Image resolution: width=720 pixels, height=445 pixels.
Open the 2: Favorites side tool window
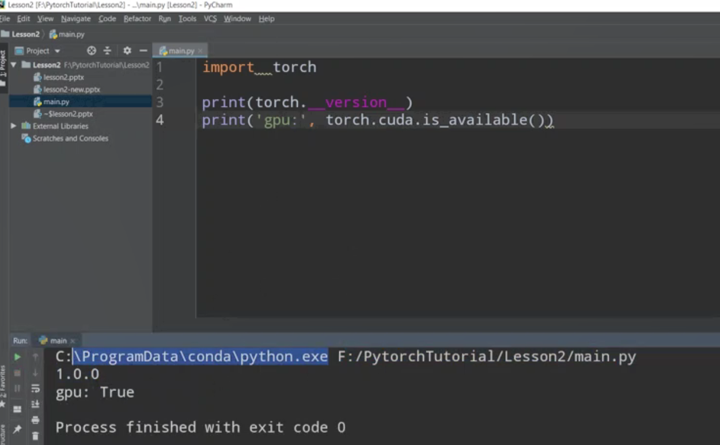point(3,386)
